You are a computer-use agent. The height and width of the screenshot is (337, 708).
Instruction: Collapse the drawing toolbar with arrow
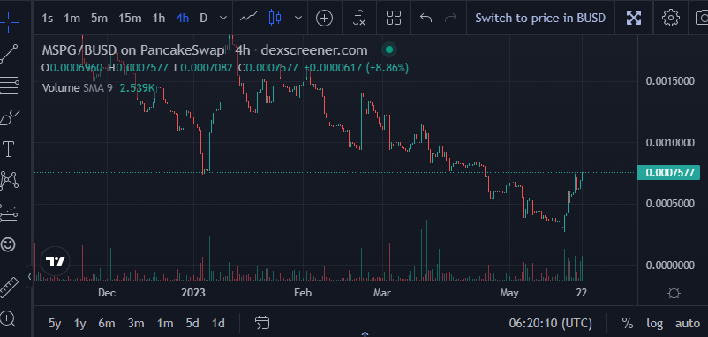click(x=30, y=276)
